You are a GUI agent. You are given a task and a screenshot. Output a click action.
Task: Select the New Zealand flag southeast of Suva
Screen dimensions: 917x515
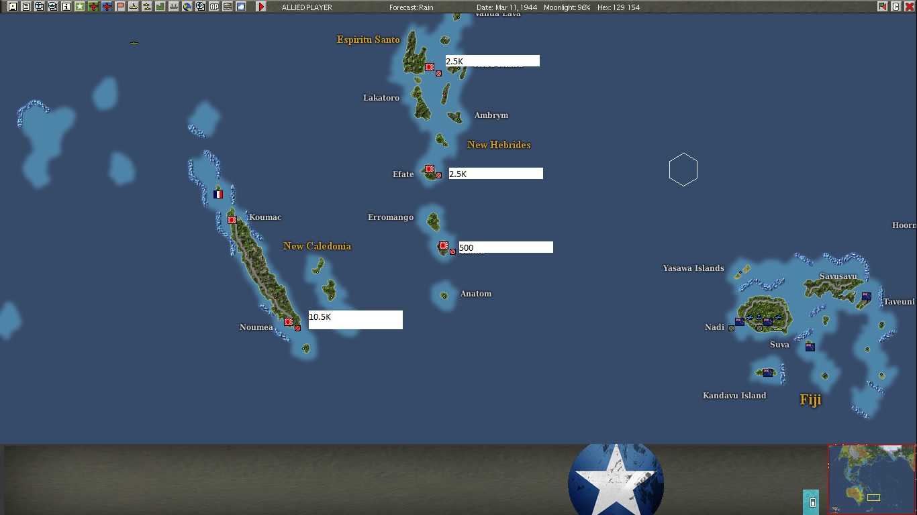click(x=810, y=347)
